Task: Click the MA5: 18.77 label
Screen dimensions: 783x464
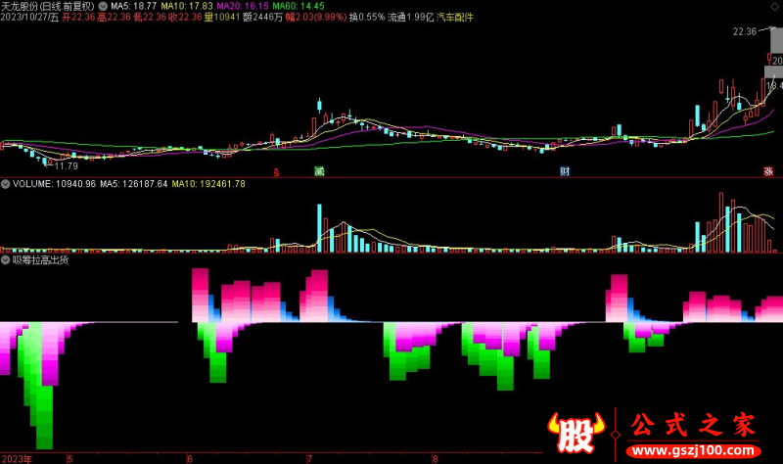Action: [x=133, y=7]
